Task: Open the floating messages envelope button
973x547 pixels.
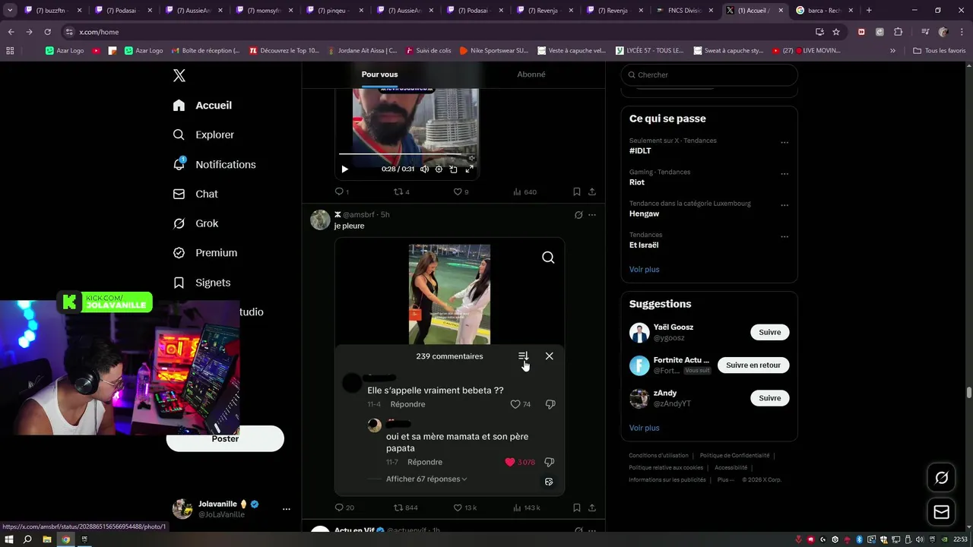Action: coord(941,513)
